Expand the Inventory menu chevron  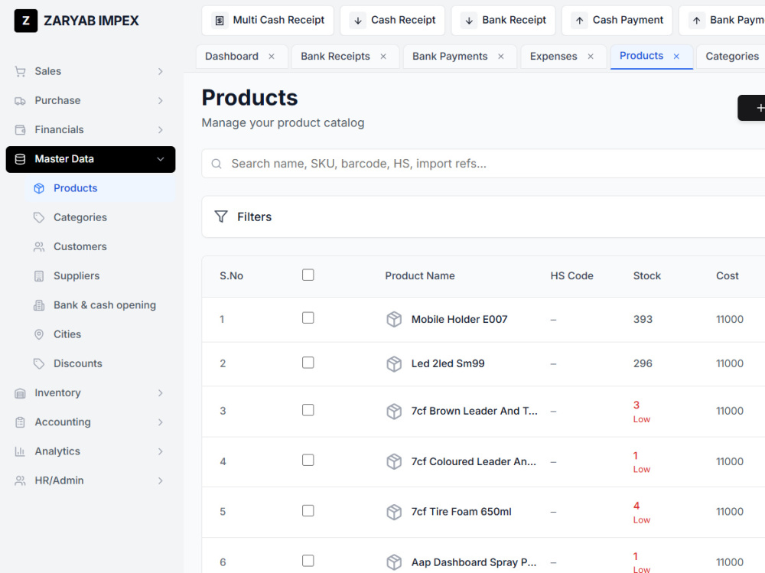pyautogui.click(x=161, y=393)
